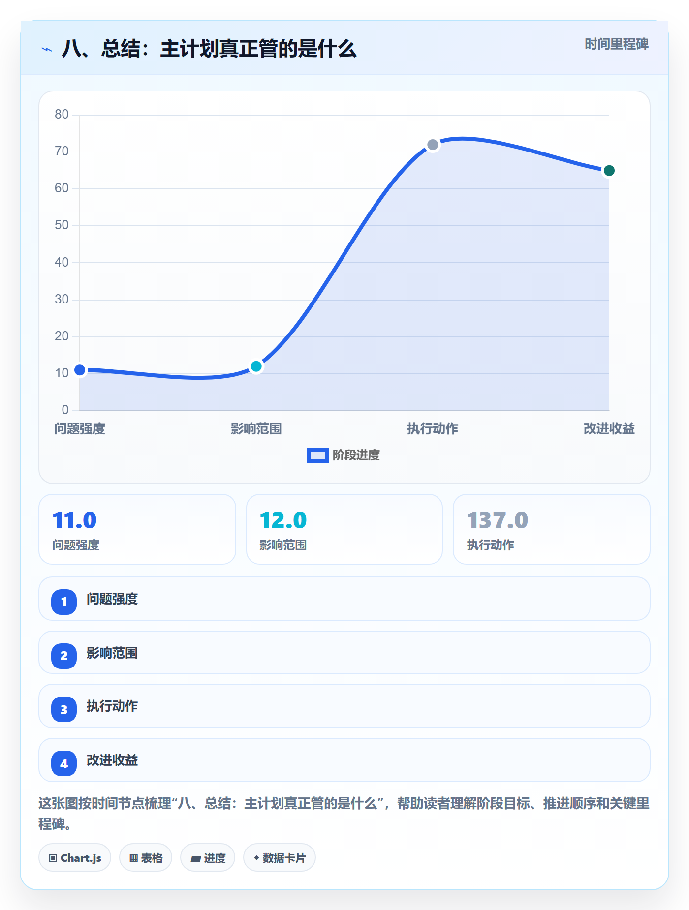
Task: Click the number 3 badge icon
Action: point(64,710)
